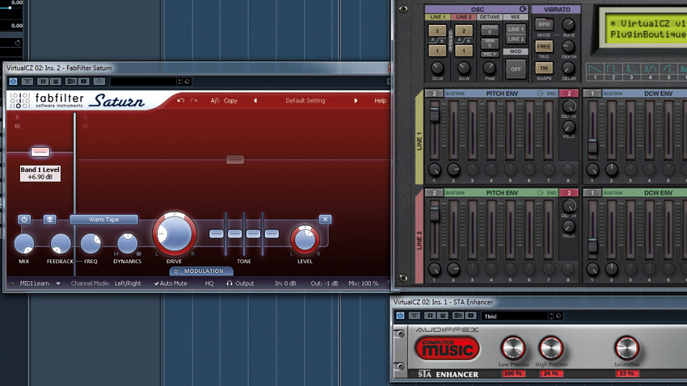Click the Redo arrow in FabFilter Saturn
This screenshot has height=386, width=687.
(x=194, y=101)
